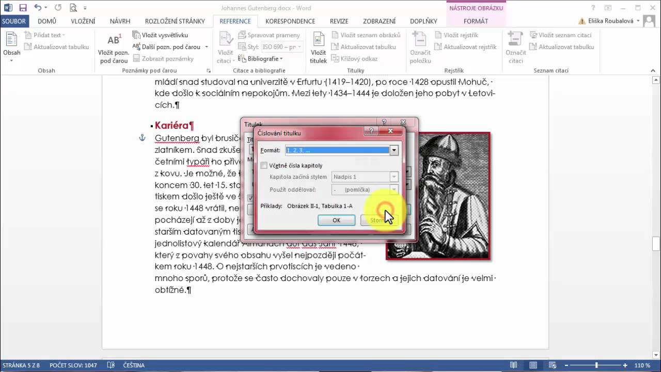The image size is (661, 372).
Task: Click Označit položku index entry button
Action: [x=420, y=48]
